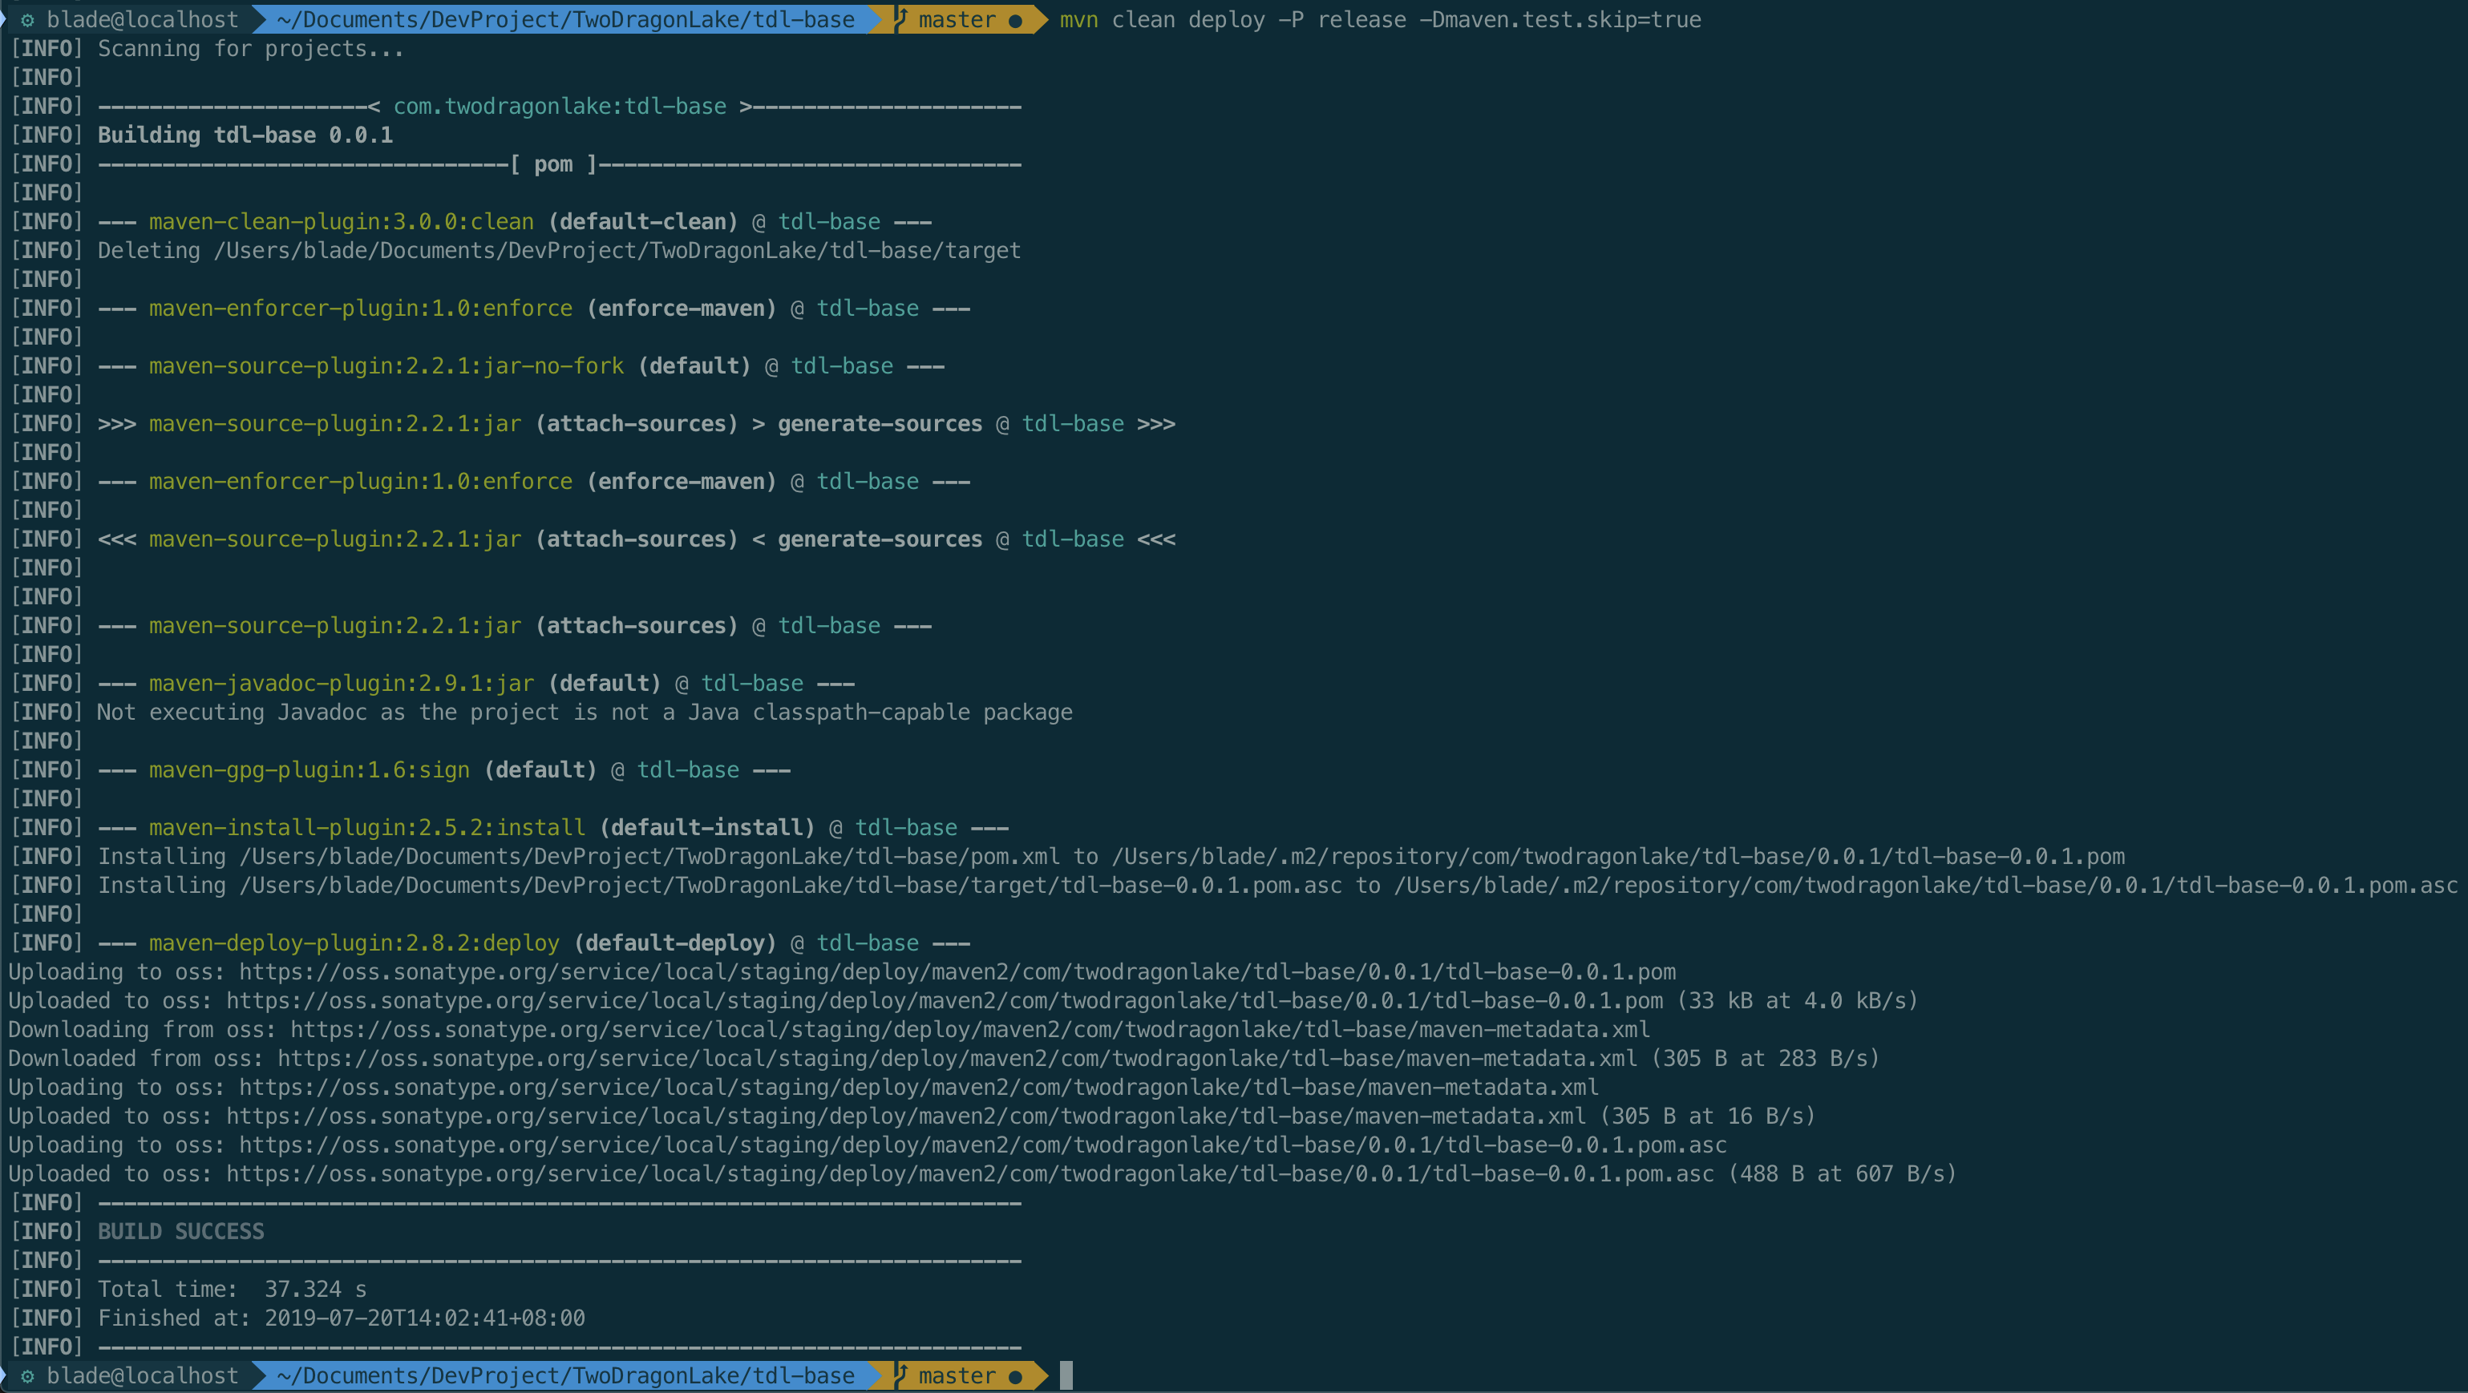Click the 'Installing .../pom.xml' line
Viewport: 2468px width, 1393px height.
(x=1111, y=857)
